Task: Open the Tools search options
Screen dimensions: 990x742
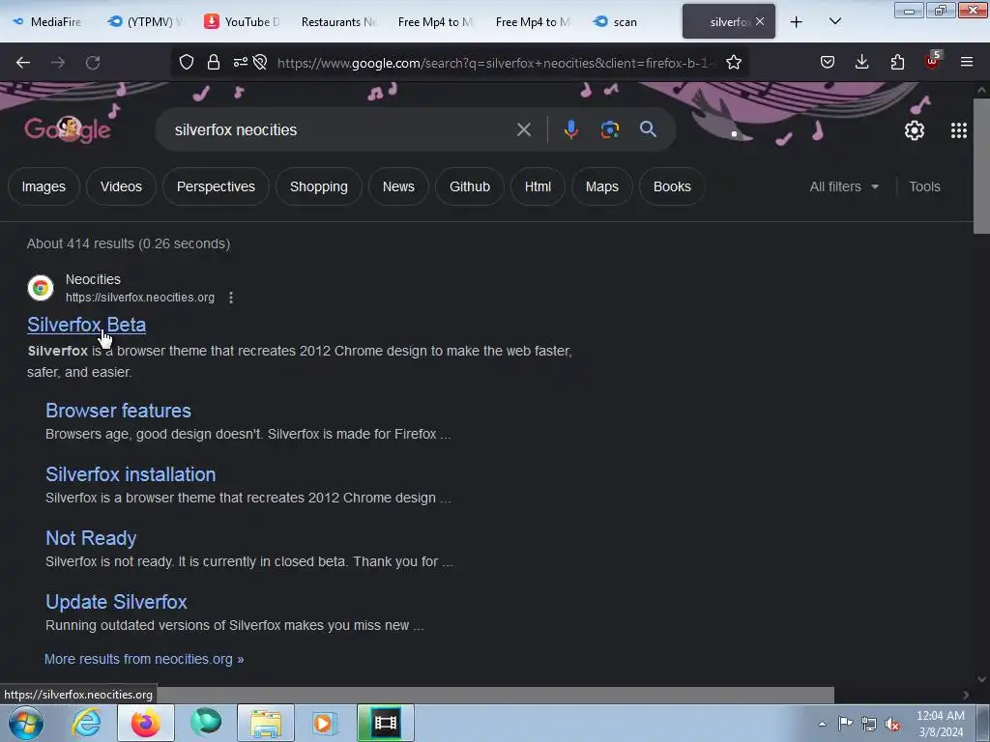Action: 924,186
